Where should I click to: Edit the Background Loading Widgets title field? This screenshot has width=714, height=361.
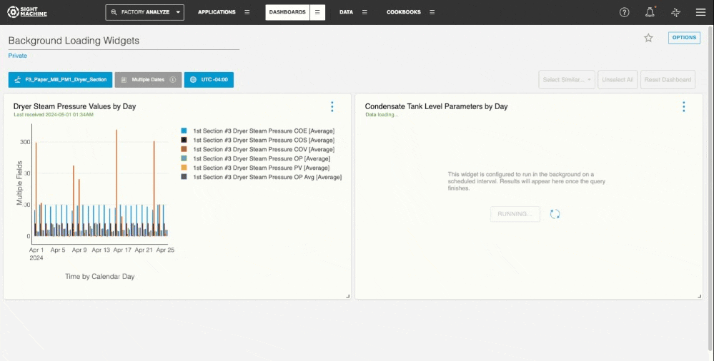(124, 41)
